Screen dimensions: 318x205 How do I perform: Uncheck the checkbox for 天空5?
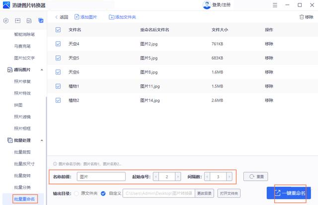click(58, 58)
